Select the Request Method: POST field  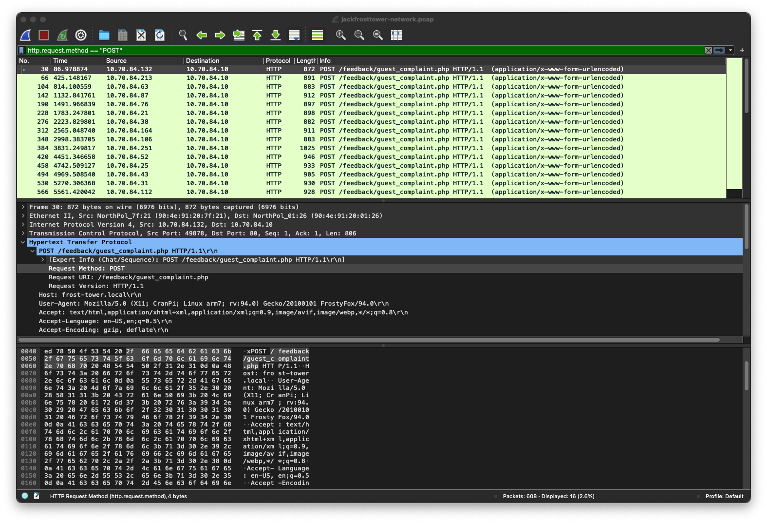click(380, 269)
